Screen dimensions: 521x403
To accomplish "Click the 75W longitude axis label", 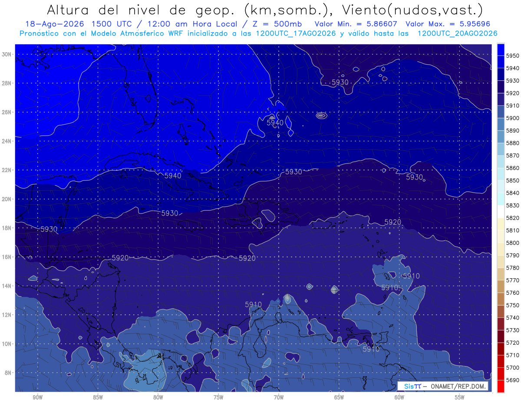I will tap(218, 397).
